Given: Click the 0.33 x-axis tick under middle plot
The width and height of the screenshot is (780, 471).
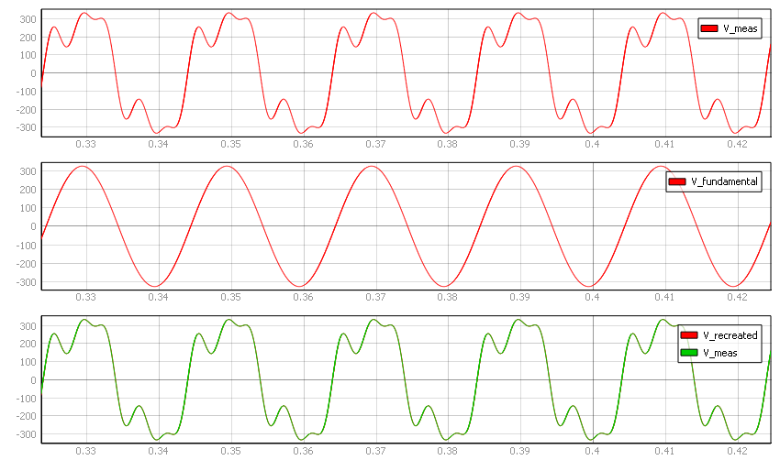Looking at the screenshot, I should pos(85,297).
